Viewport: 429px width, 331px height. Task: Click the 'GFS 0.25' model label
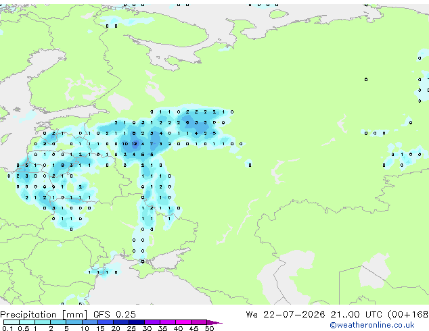coord(114,315)
